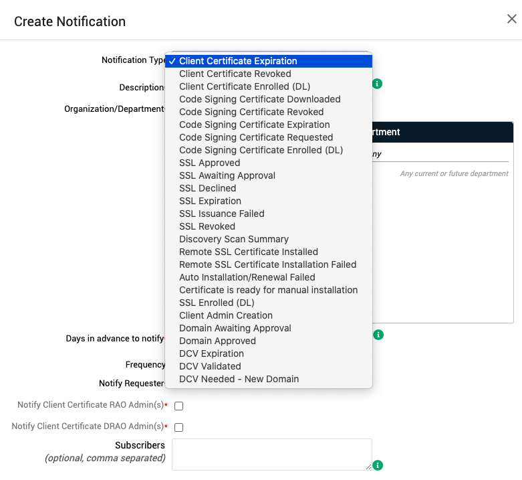
Task: Choose DCV Needed - New Domain
Action: 239,379
